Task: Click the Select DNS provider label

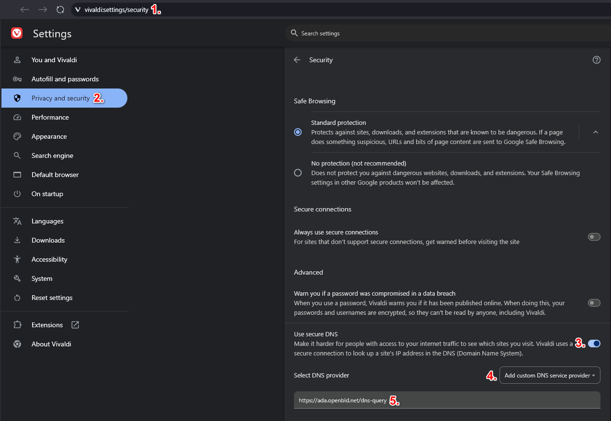Action: click(x=321, y=375)
